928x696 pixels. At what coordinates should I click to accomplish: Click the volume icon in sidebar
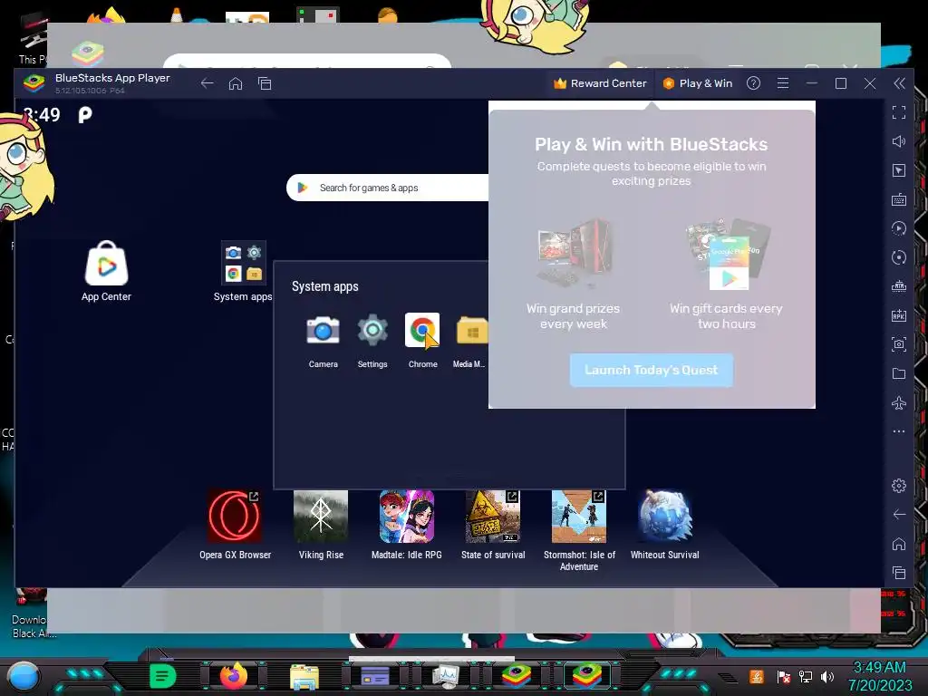(x=899, y=141)
